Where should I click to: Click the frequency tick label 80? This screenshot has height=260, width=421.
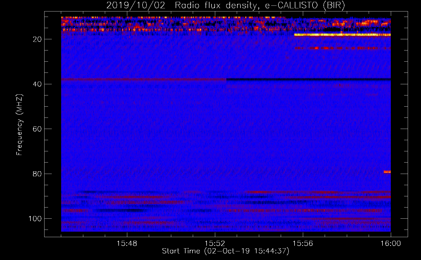click(37, 174)
